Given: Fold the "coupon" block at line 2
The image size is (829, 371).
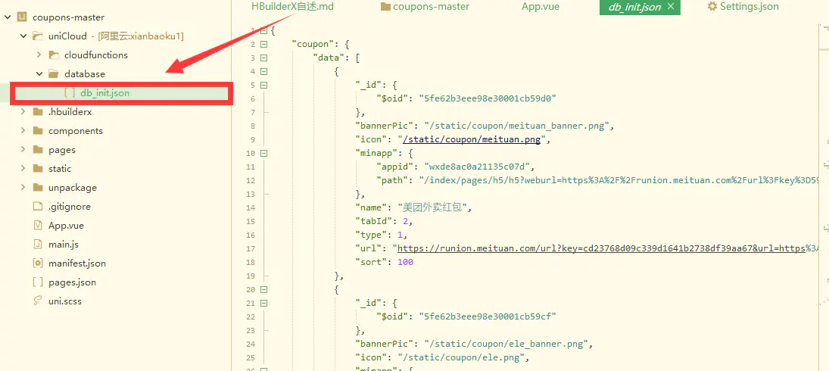Looking at the screenshot, I should 263,45.
